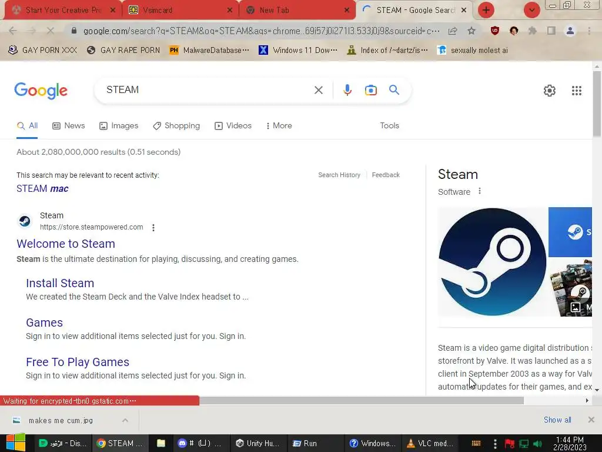602x452 pixels.
Task: Open Google settings gear icon
Action: 550,91
